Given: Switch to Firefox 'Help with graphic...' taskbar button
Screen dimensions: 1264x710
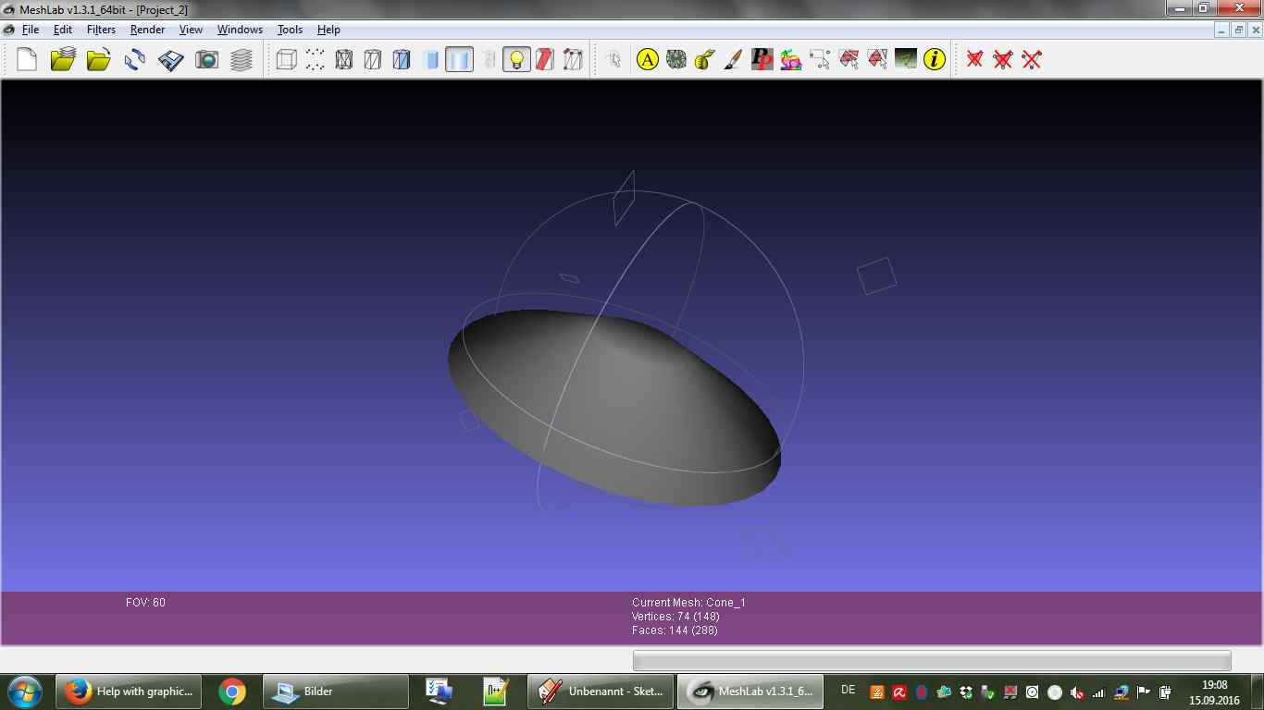Looking at the screenshot, I should tap(129, 691).
